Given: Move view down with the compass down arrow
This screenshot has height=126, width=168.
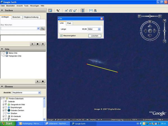Looking at the screenshot, I should (150, 36).
